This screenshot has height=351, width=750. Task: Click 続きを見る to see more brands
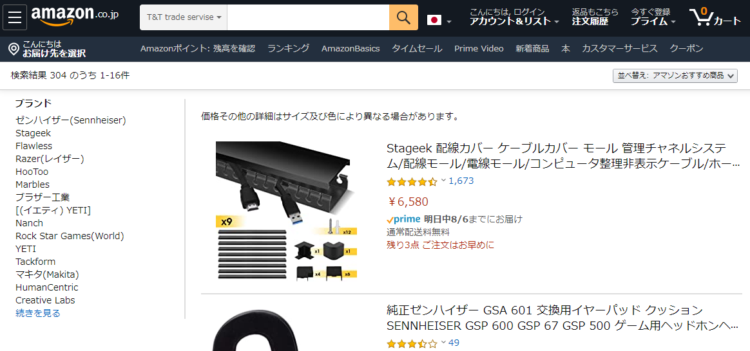click(38, 313)
